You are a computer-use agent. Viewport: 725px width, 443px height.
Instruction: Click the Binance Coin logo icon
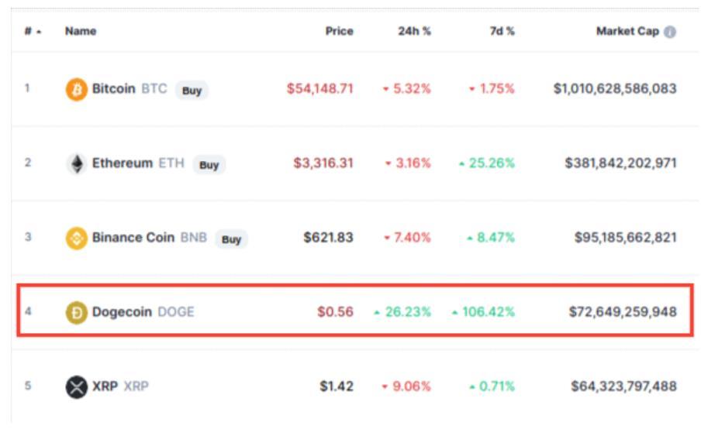76,239
